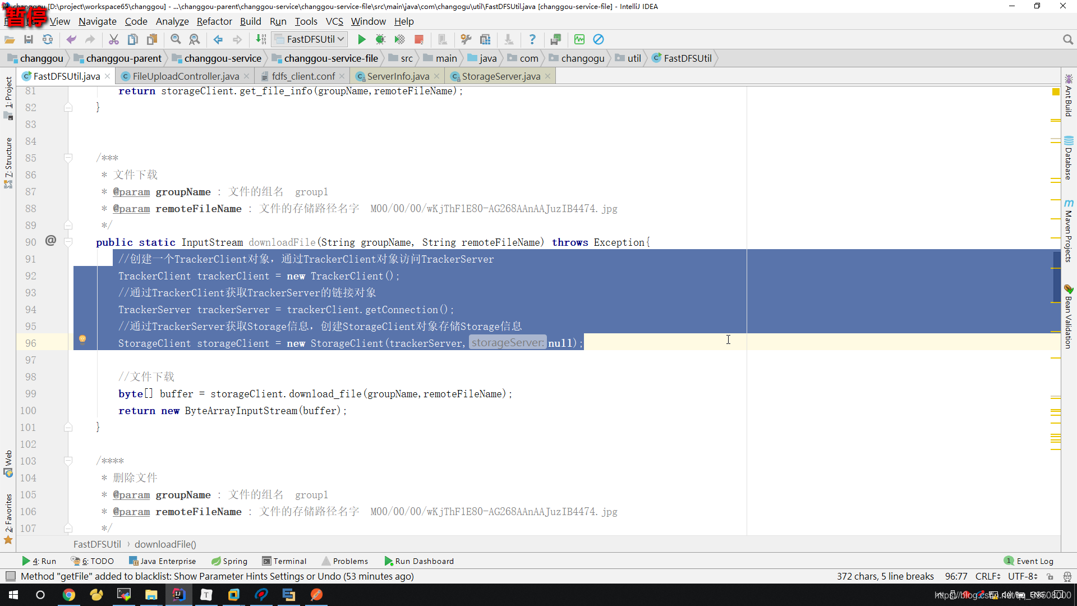Toggle the read-only lock icon in status bar
Screen dimensions: 1077x606
tap(1050, 576)
